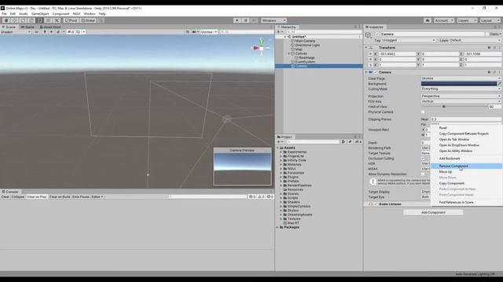Pick background color with eyedropper
Screen dimensions: 503x282
[x=500, y=84]
